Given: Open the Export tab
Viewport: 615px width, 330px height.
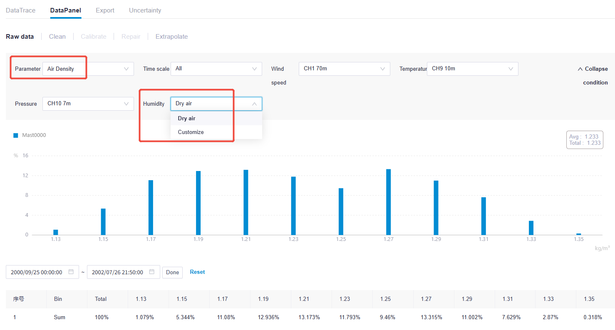Looking at the screenshot, I should click(105, 10).
